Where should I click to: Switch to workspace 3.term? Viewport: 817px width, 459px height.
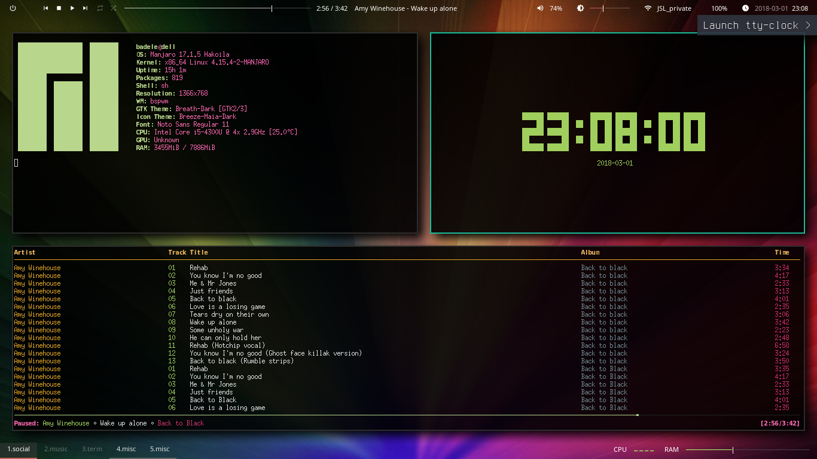(92, 449)
